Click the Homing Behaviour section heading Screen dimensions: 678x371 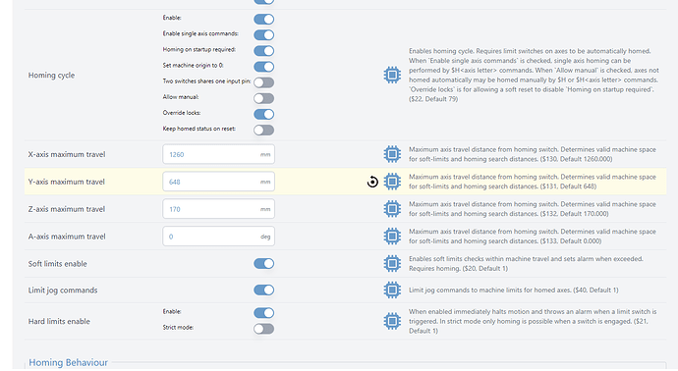point(69,362)
